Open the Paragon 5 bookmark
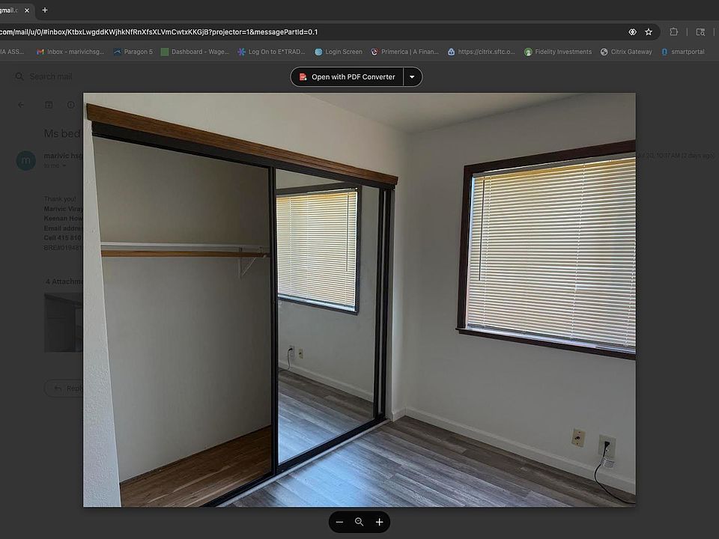This screenshot has height=539, width=719. 133,52
